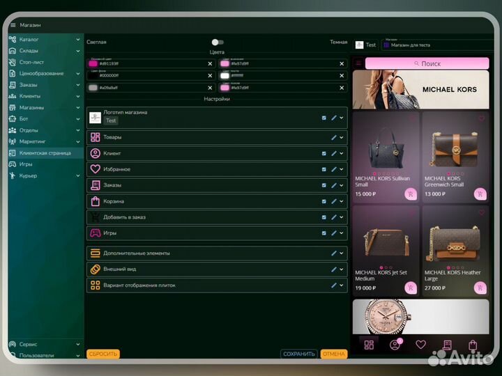Add MICHAEL KORS Sullivan Small to cart
502x376 pixels.
point(410,194)
